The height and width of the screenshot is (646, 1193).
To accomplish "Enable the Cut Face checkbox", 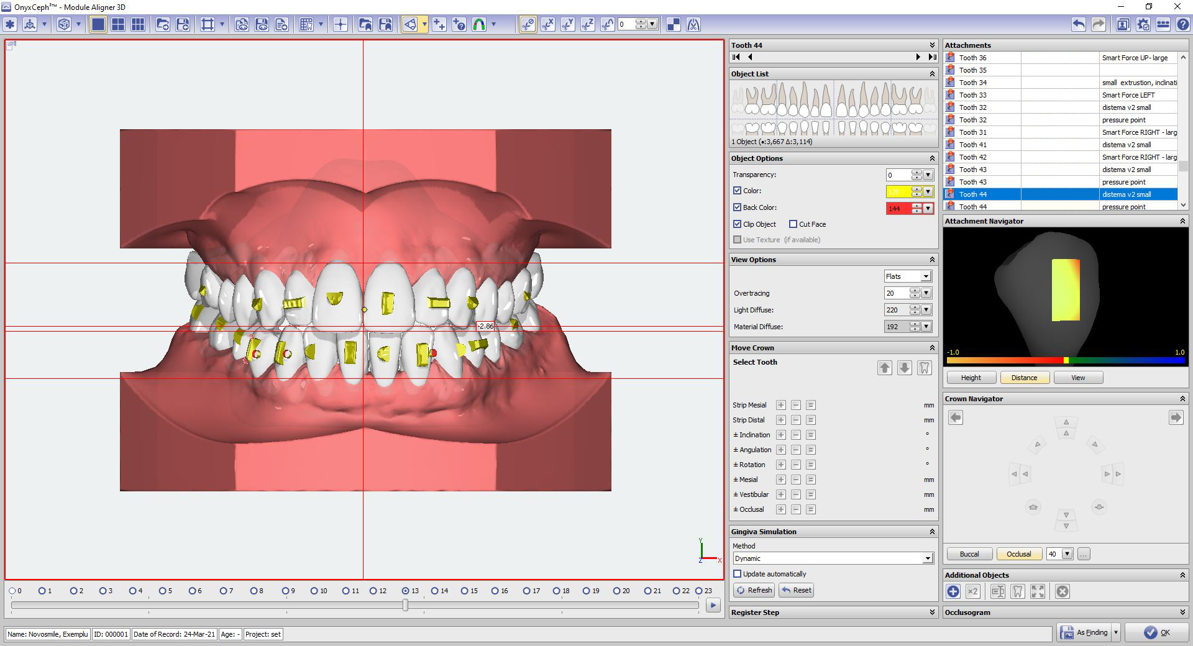I will 793,224.
